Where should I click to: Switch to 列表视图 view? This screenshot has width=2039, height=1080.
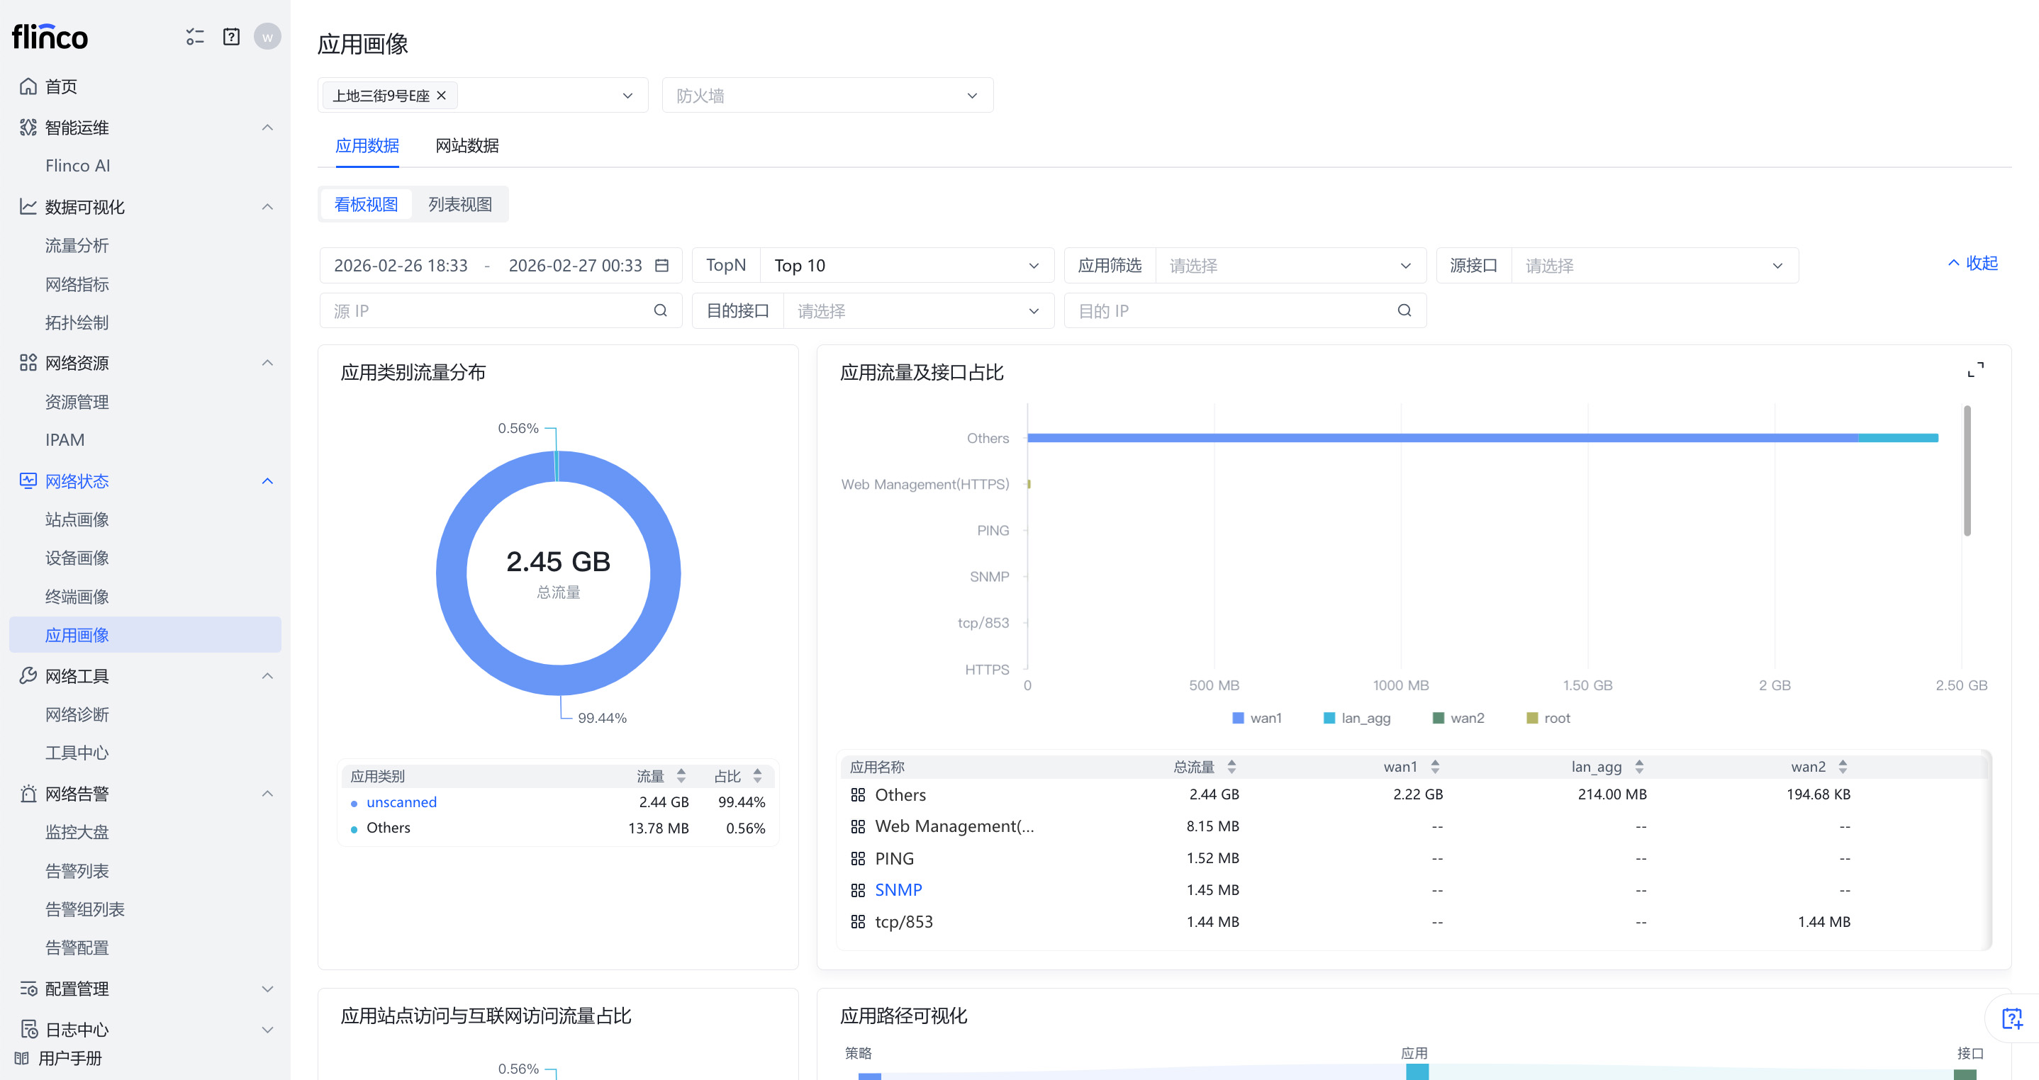[x=460, y=204]
